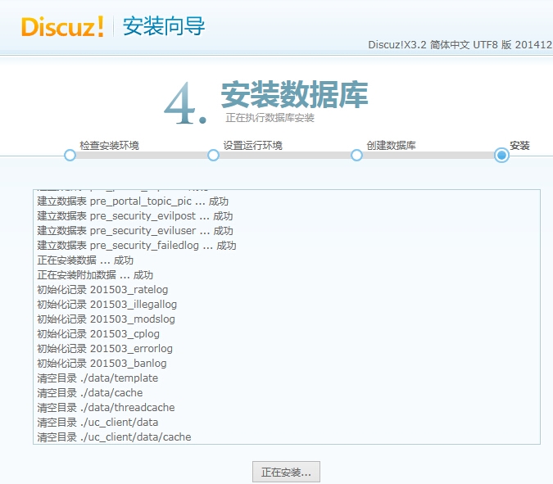
Task: Select the 设置运行环境 step circle
Action: tap(213, 155)
